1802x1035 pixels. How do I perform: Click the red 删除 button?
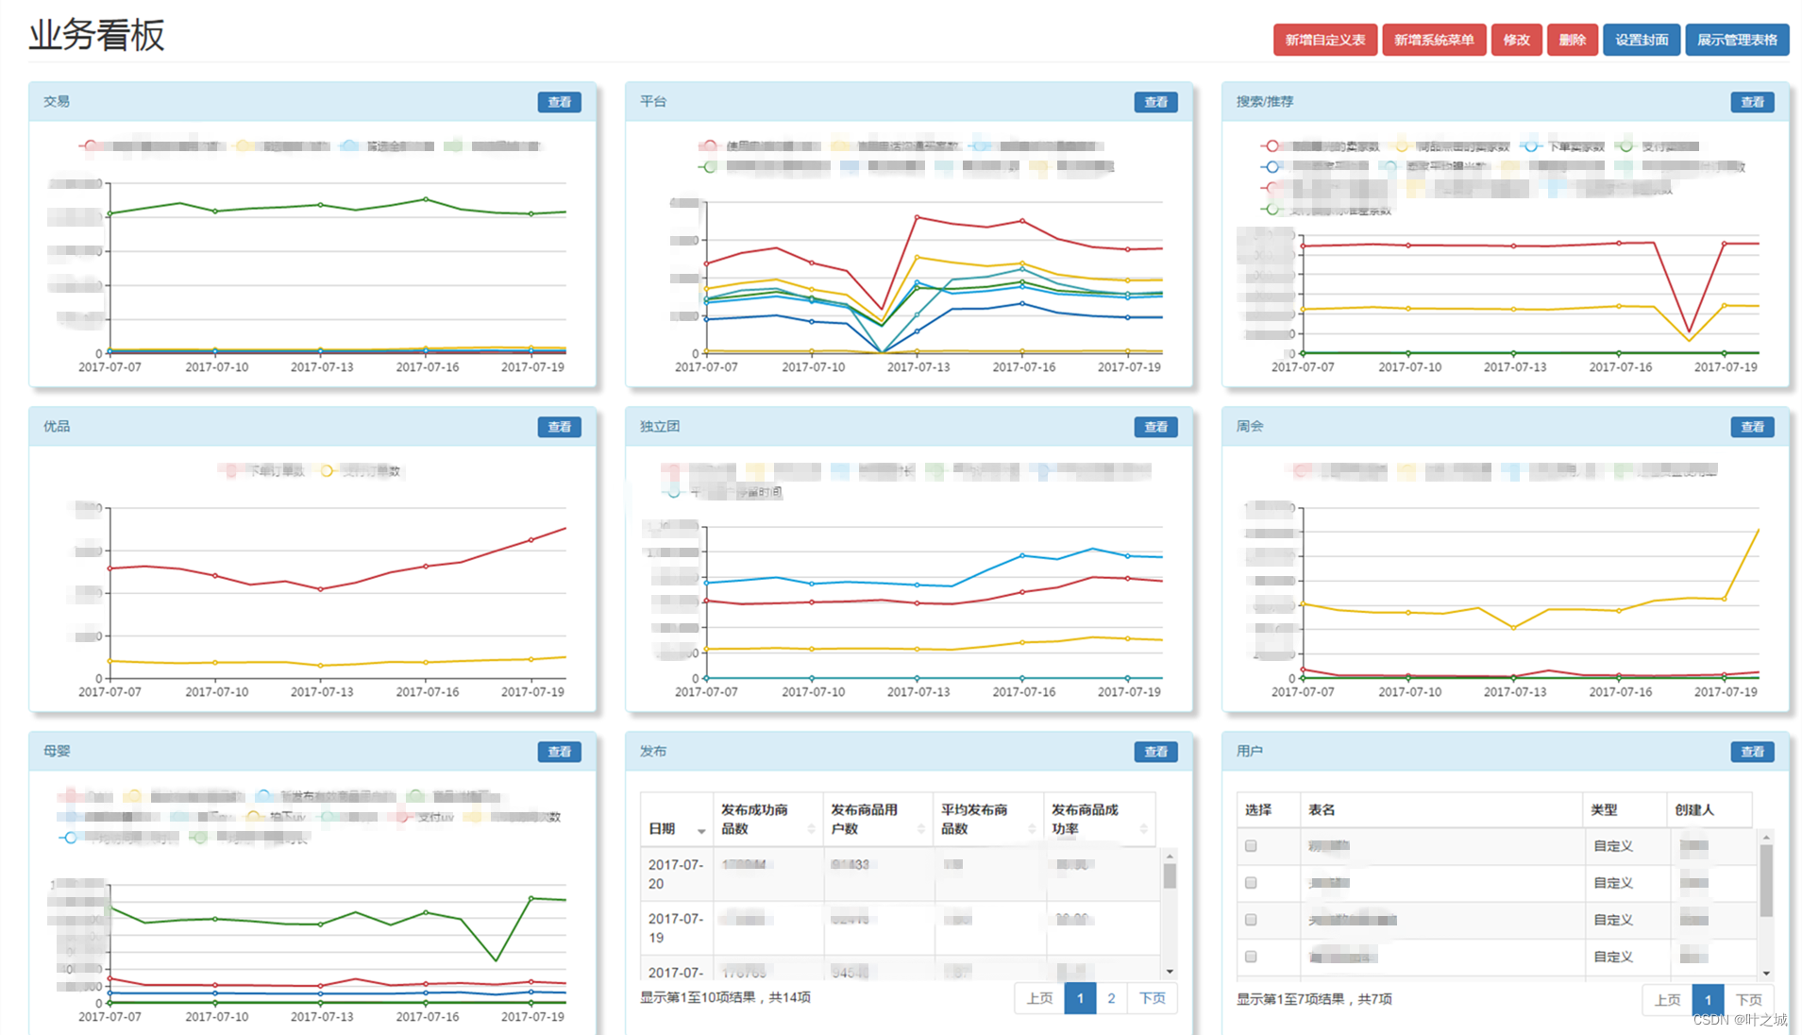tap(1572, 40)
